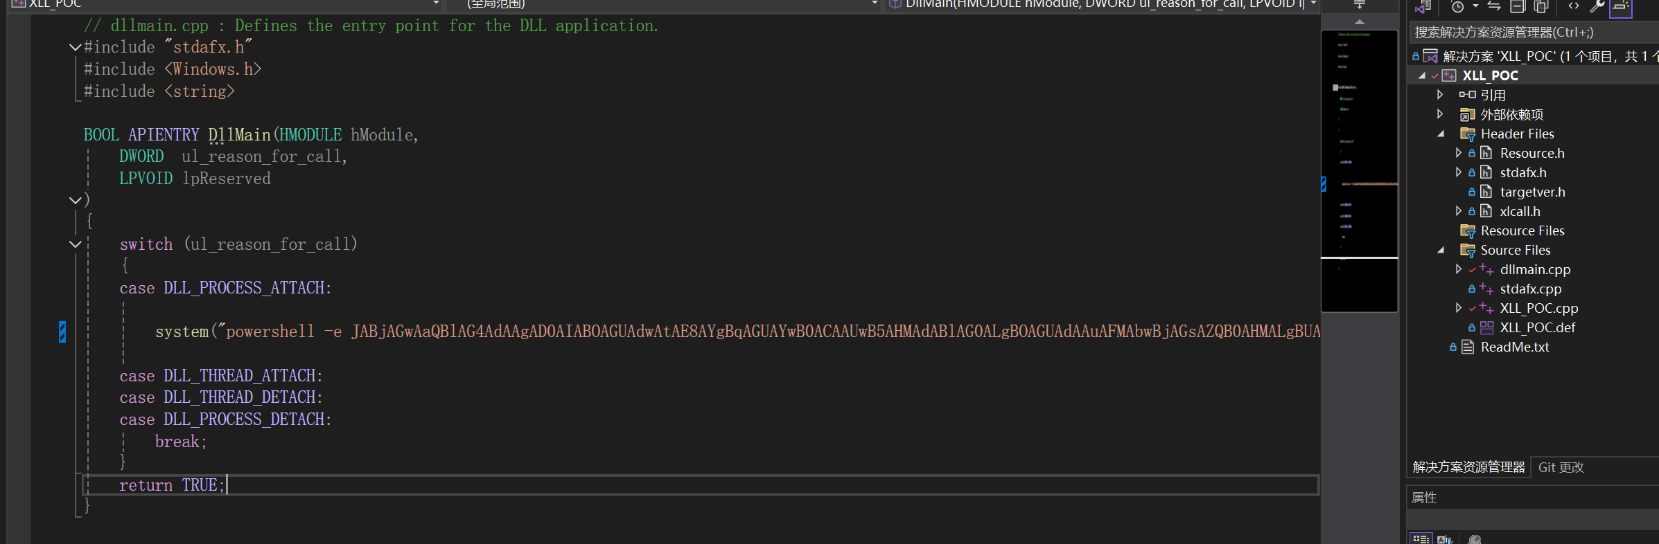
Task: Click the 属性 panel title
Action: point(1424,498)
